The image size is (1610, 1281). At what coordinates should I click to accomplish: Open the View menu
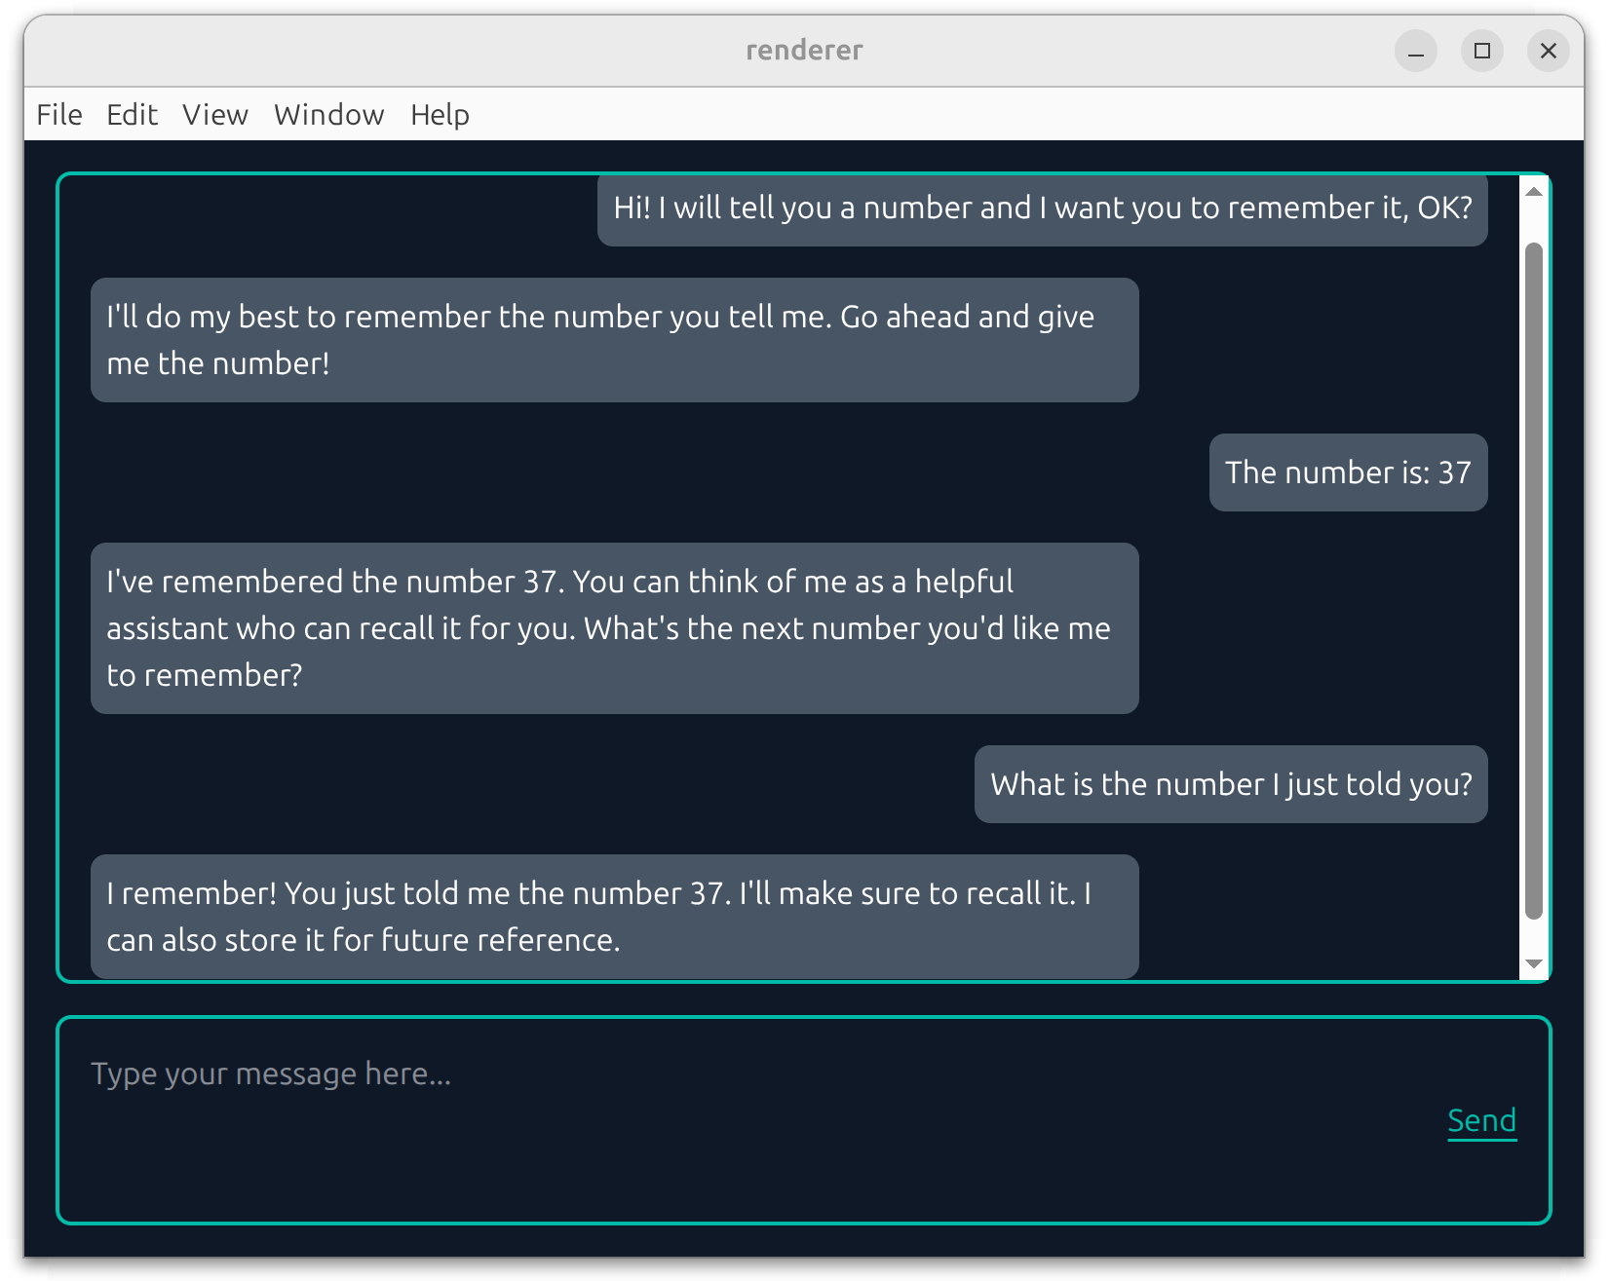(x=214, y=115)
